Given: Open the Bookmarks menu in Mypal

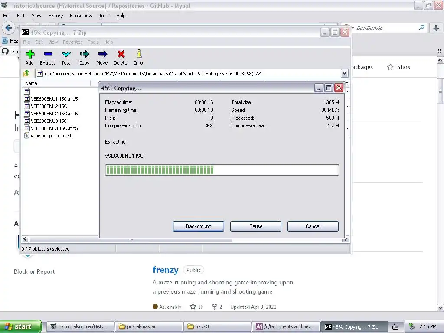Looking at the screenshot, I should (81, 16).
